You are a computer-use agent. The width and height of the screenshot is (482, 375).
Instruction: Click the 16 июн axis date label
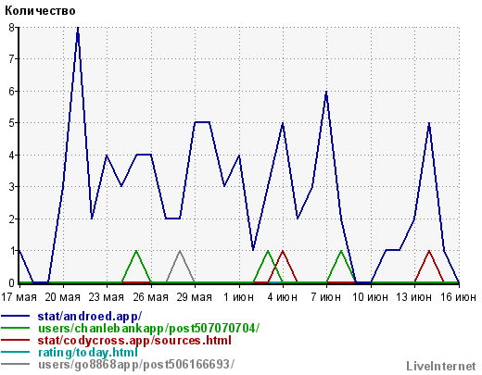point(458,297)
